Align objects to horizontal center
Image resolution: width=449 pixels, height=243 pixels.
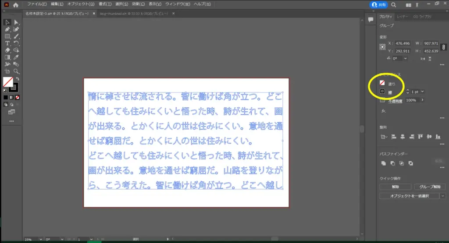403,137
